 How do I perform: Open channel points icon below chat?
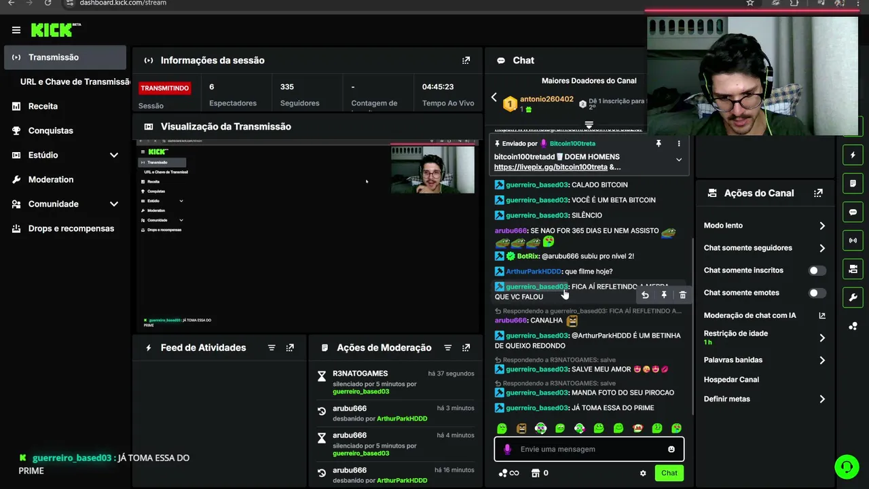pos(509,473)
